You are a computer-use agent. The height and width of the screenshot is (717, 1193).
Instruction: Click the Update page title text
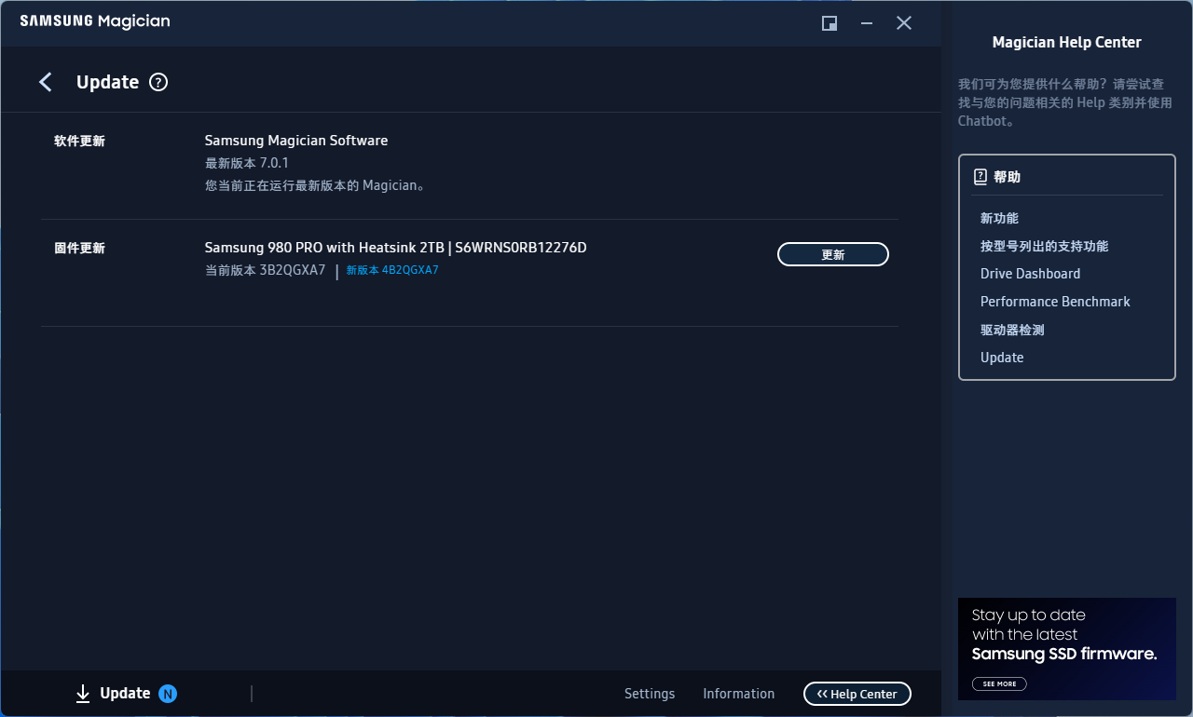[x=107, y=82]
